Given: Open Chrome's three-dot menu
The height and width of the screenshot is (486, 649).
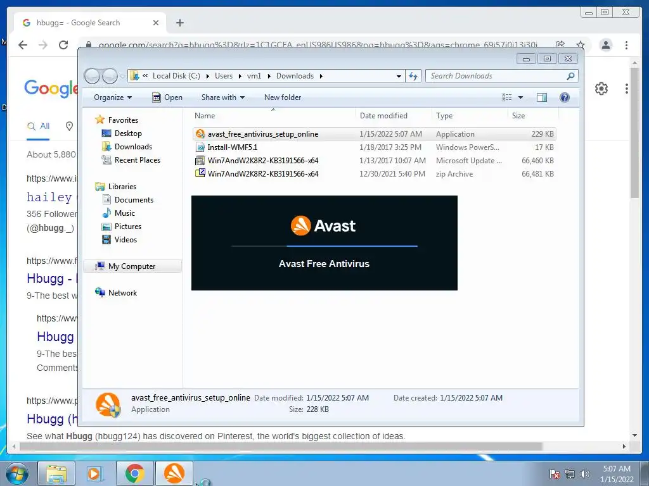Looking at the screenshot, I should click(x=626, y=45).
